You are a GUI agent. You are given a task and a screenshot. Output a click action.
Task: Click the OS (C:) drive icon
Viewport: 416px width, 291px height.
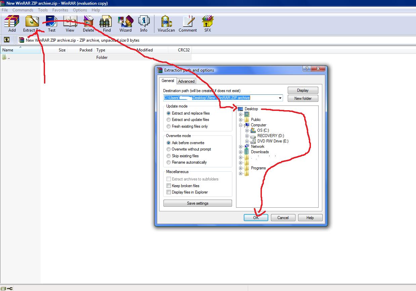click(x=253, y=130)
